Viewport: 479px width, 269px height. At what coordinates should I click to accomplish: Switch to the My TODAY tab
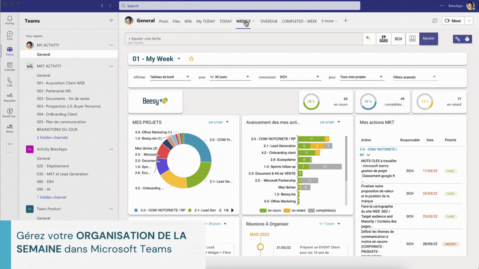pyautogui.click(x=206, y=21)
